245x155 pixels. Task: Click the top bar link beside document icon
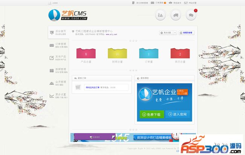tap(142, 3)
